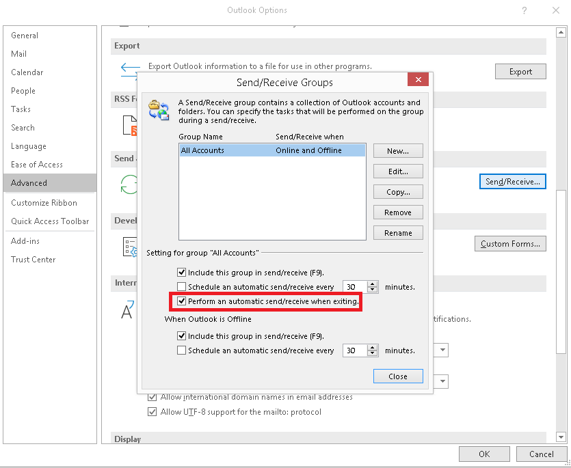Click the Send/Receive... button in Outlook Options
The height and width of the screenshot is (468, 571).
(512, 182)
